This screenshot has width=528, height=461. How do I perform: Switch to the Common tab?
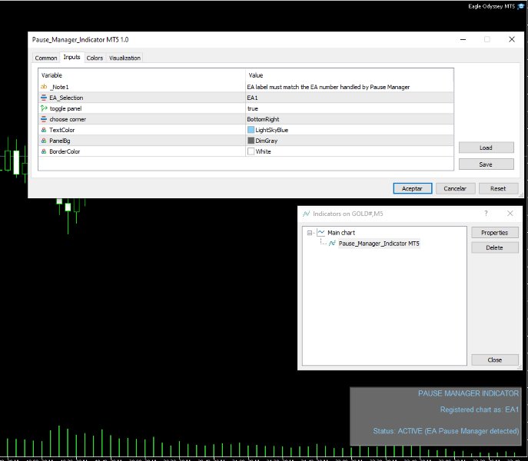point(46,58)
